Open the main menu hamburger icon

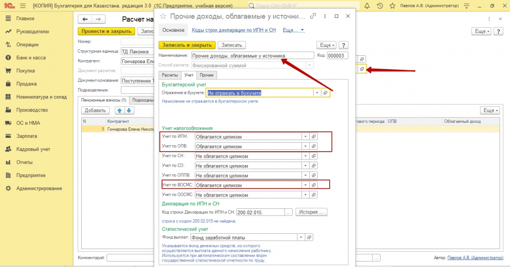(x=22, y=6)
